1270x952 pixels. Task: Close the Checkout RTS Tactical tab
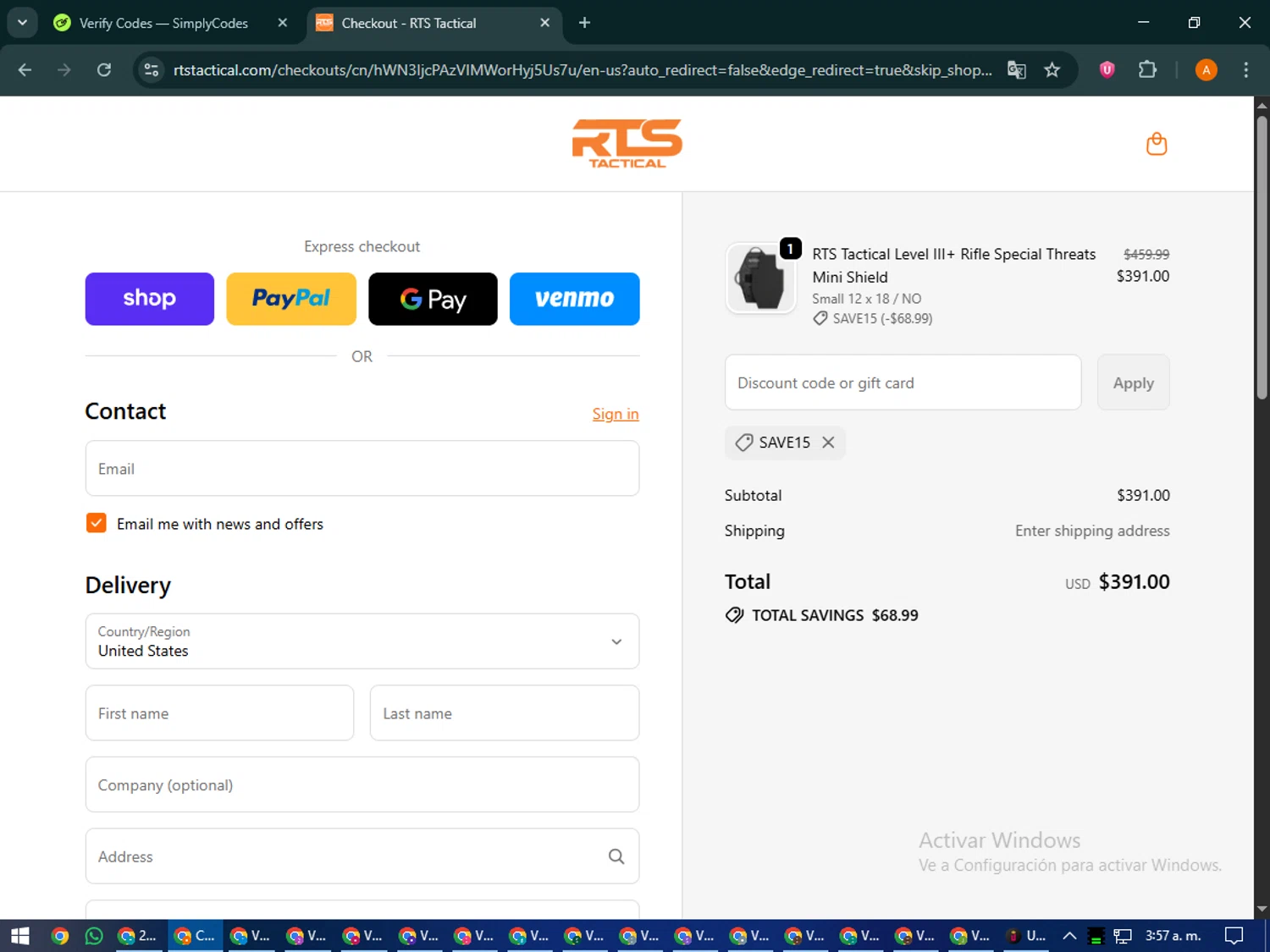point(544,23)
